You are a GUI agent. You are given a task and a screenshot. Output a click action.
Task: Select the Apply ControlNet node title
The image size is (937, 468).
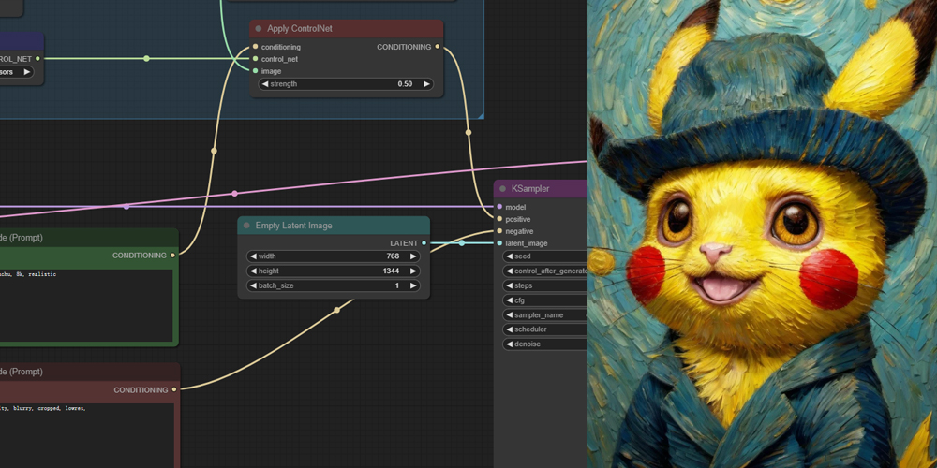click(300, 29)
